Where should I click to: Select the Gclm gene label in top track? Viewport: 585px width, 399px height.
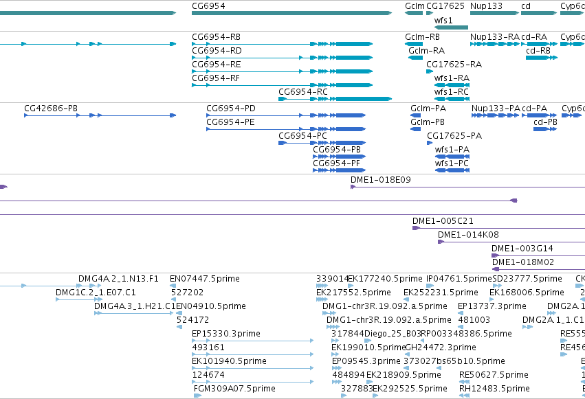point(415,6)
